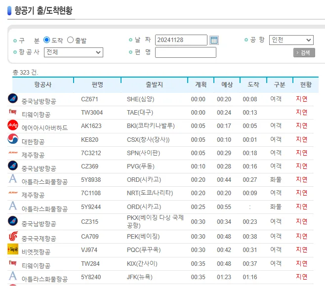Click Jeju Air logo in 7C3212 row
325x292 pixels.
pos(13,153)
